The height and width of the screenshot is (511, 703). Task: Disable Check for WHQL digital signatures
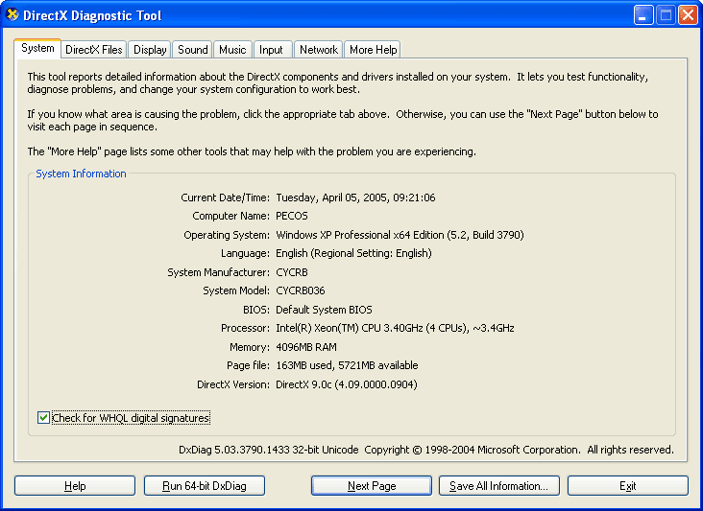click(x=43, y=418)
